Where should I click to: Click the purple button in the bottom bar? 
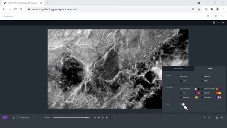[5, 117]
